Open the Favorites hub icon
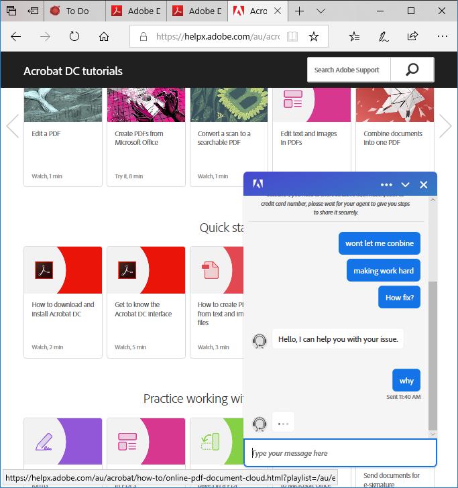The image size is (458, 488). (x=354, y=37)
